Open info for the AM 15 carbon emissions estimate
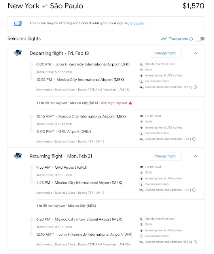Screen dimensions: 214x254 [x=194, y=190]
